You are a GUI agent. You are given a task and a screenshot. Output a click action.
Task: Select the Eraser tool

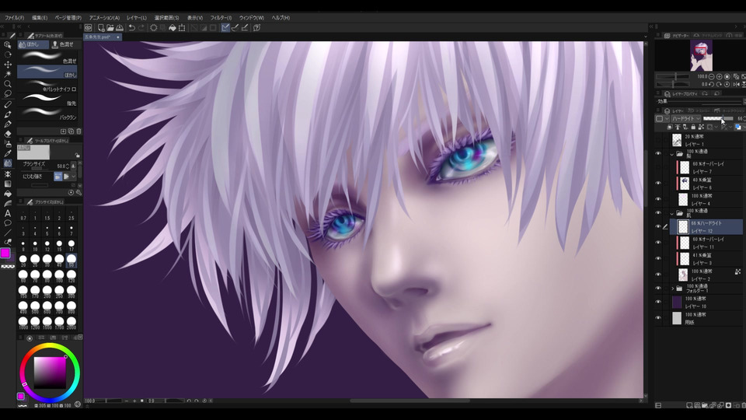[x=8, y=134]
